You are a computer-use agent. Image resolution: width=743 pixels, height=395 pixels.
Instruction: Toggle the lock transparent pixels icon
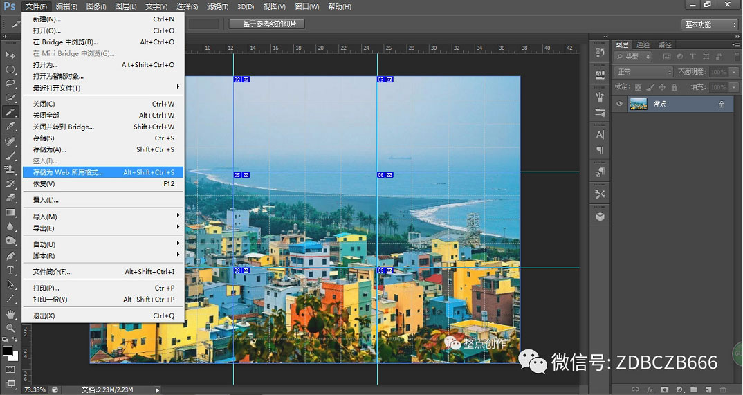(638, 87)
